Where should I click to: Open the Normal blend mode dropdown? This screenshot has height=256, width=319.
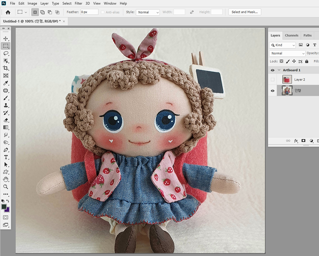coord(287,53)
